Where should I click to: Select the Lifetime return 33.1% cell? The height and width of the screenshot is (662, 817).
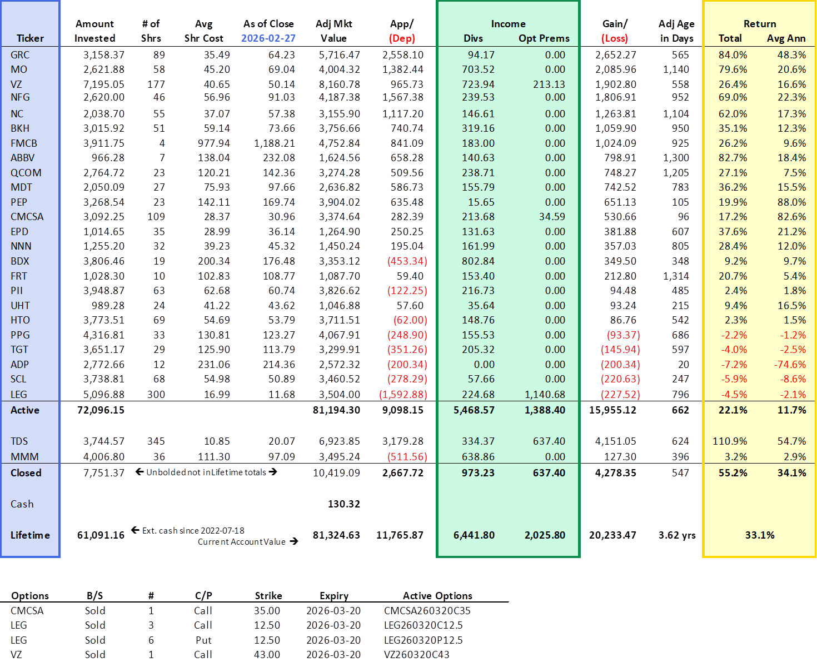click(x=759, y=535)
